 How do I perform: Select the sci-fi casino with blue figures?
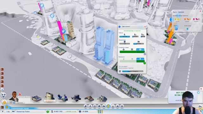(x=63, y=98)
